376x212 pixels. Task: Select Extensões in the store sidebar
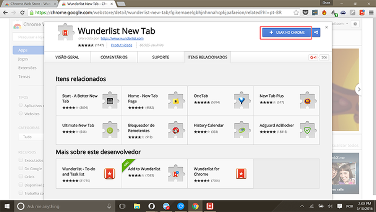tap(28, 68)
